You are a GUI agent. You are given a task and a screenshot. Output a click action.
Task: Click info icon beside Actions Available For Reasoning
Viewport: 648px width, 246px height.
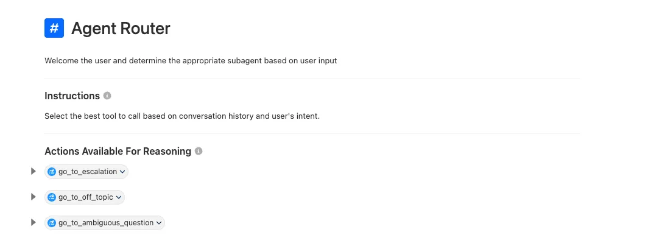(x=199, y=151)
